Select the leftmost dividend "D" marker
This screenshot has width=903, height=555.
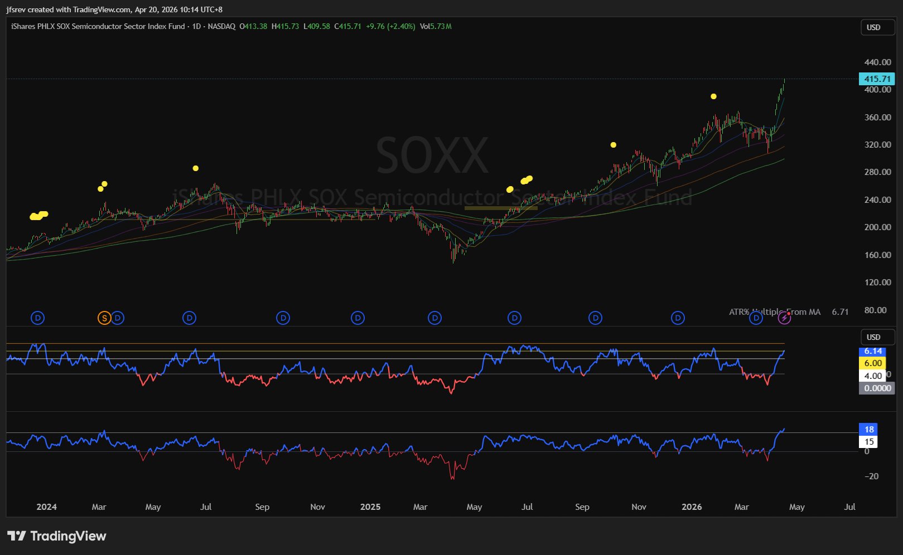[x=37, y=318]
